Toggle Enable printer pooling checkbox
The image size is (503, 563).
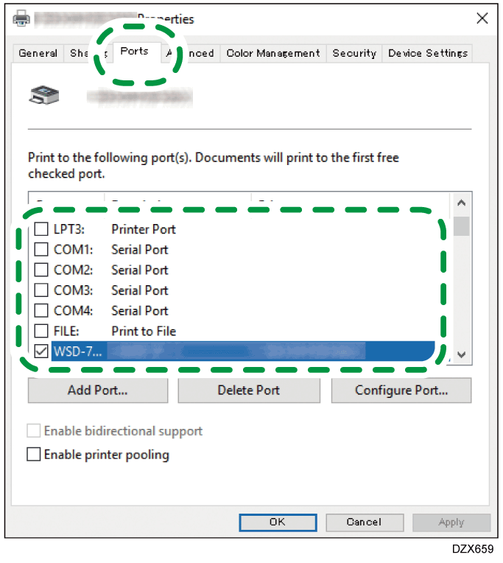(x=34, y=455)
